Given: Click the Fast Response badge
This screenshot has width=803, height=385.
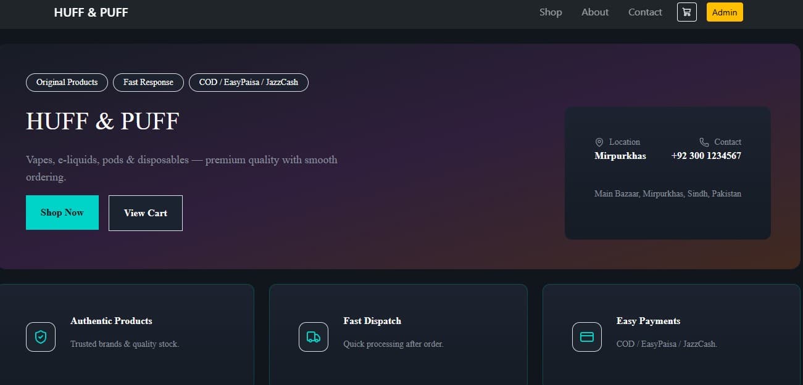Looking at the screenshot, I should point(148,83).
